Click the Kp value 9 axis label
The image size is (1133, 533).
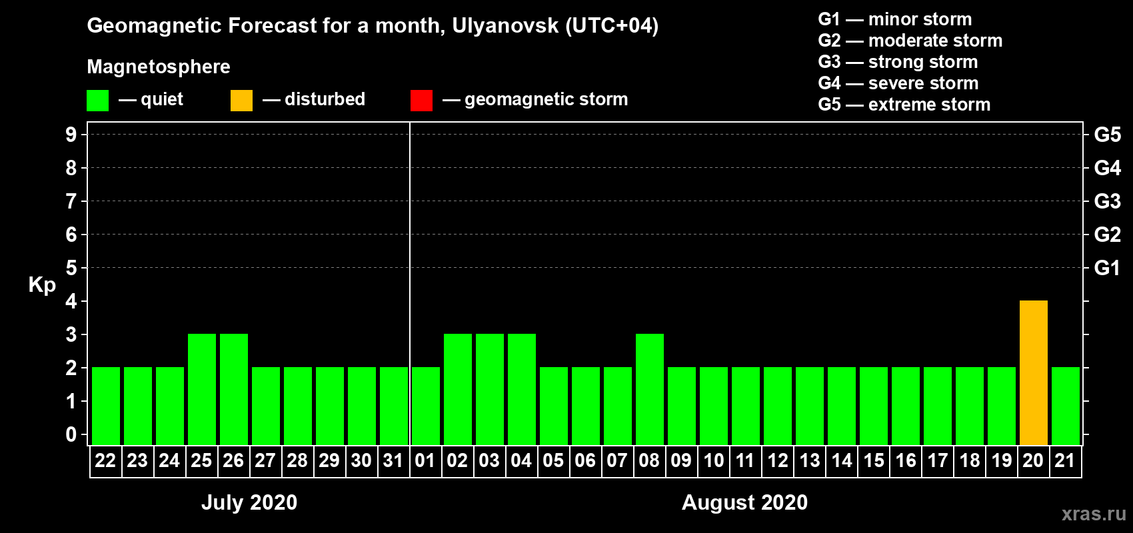tap(71, 135)
